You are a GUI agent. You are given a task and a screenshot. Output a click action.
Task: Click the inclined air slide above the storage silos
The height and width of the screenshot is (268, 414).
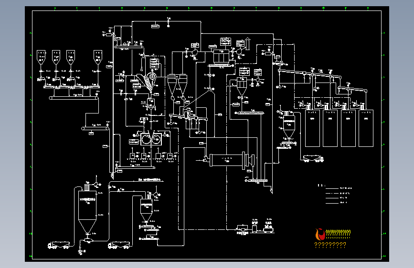pos(310,73)
